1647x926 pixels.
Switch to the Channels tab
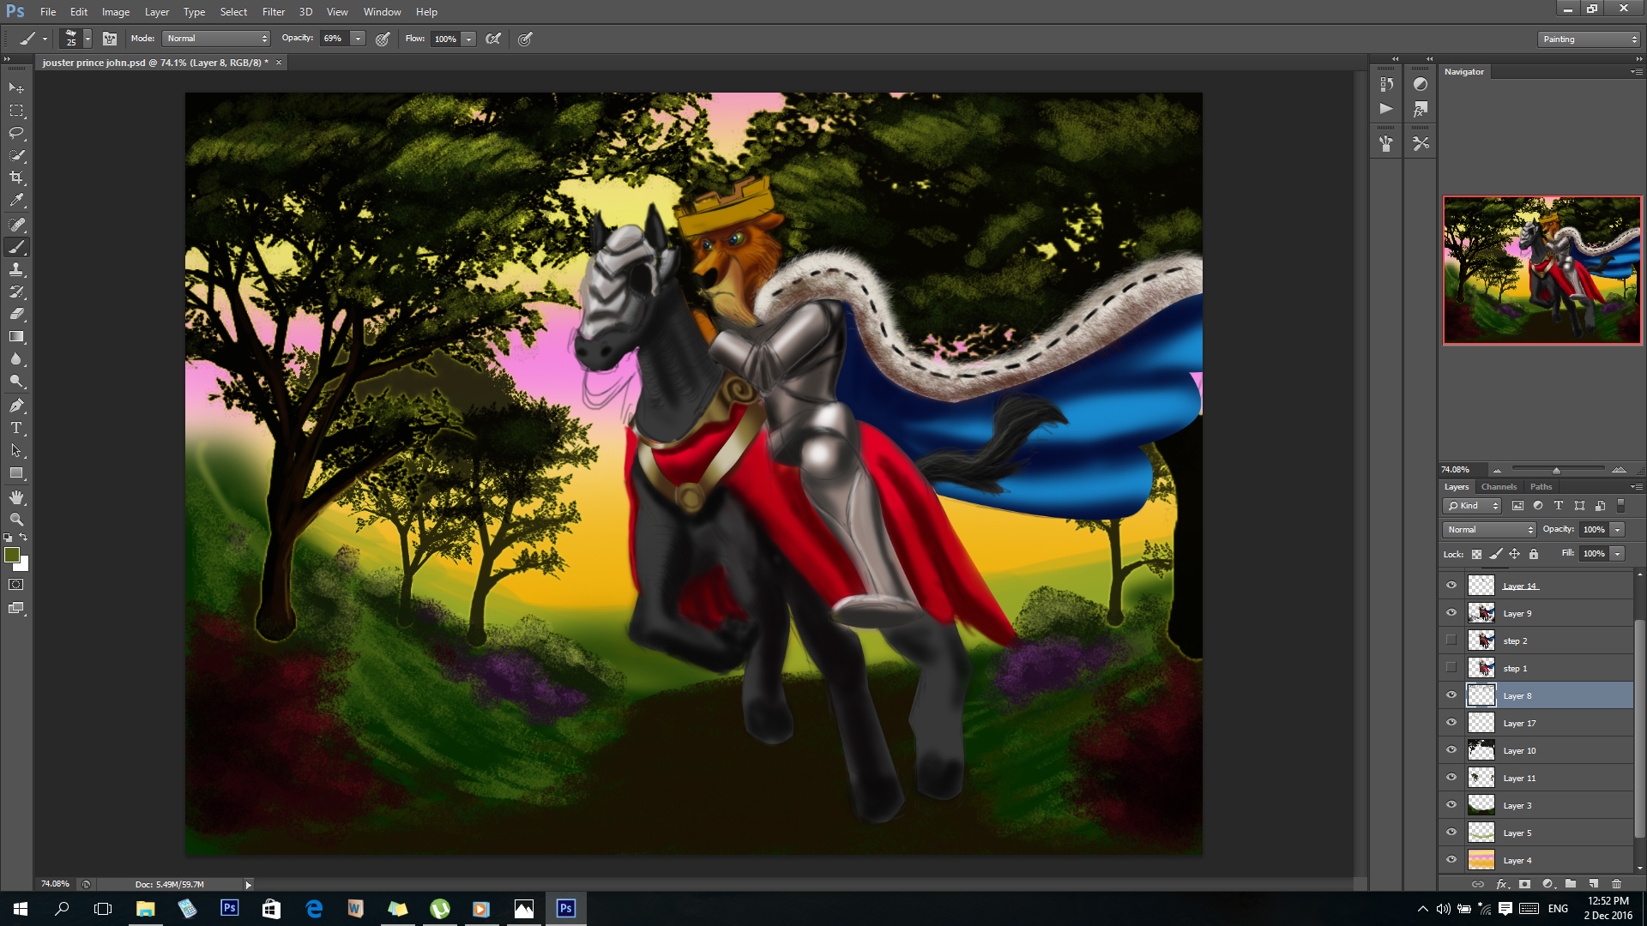[x=1499, y=487]
